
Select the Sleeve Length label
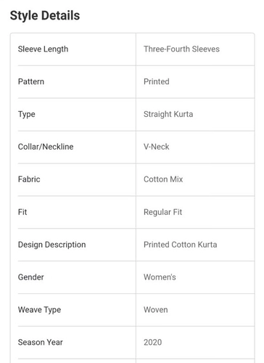tap(43, 49)
